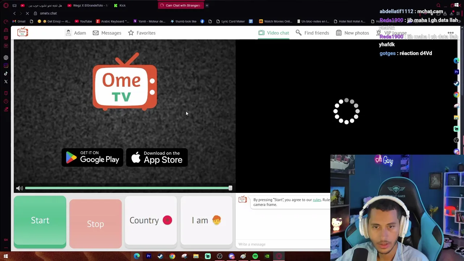Viewport: 464px width, 261px height.
Task: Open Google Chrome from the taskbar
Action: 172,256
